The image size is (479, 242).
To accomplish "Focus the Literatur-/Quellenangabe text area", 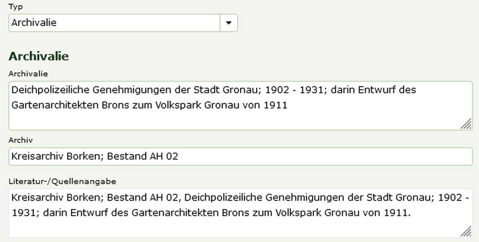I will pos(241,213).
